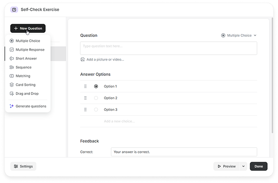Click the Card Sorting stack icon
This screenshot has height=183, width=278.
12,85
